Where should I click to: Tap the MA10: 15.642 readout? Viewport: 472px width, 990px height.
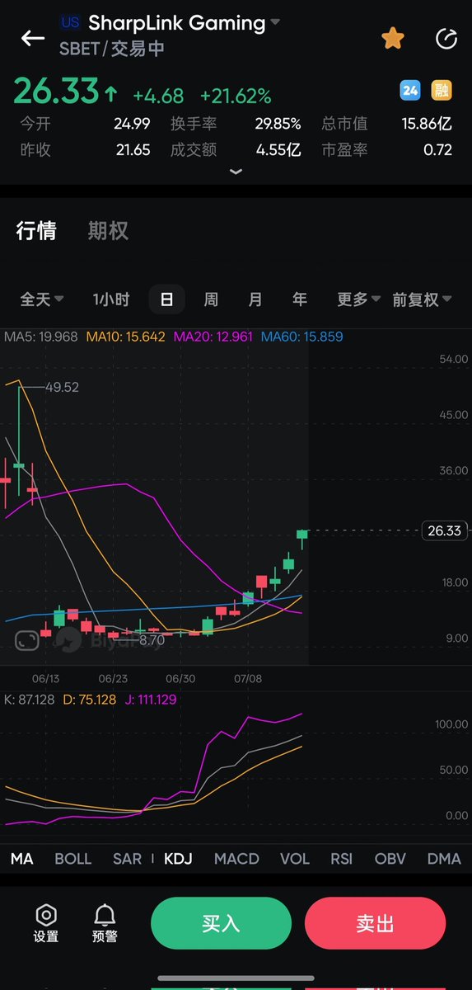[124, 337]
